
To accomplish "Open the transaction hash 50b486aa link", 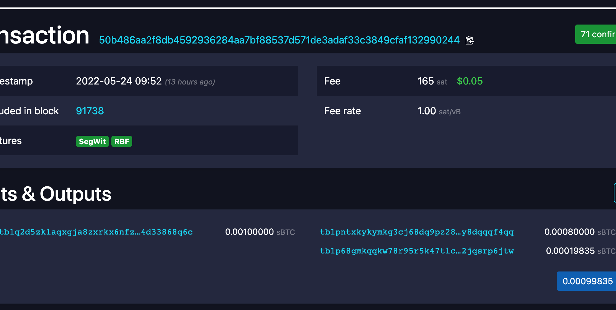I will pyautogui.click(x=279, y=40).
